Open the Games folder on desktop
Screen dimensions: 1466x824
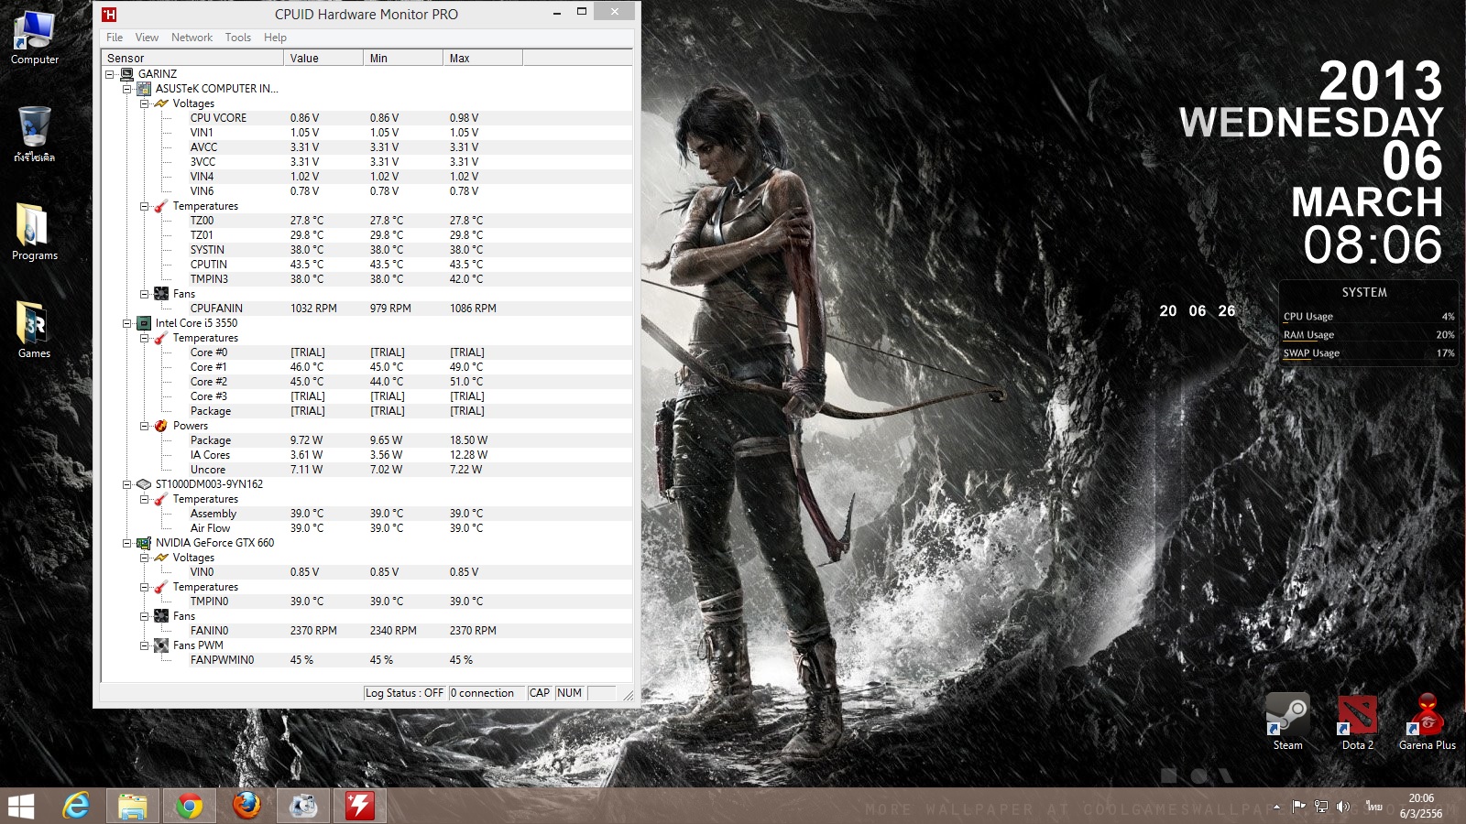[x=35, y=330]
